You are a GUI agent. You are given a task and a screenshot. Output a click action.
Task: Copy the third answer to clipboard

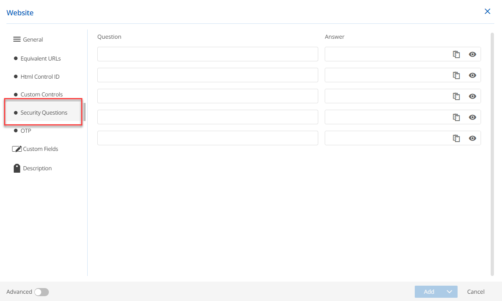[456, 96]
